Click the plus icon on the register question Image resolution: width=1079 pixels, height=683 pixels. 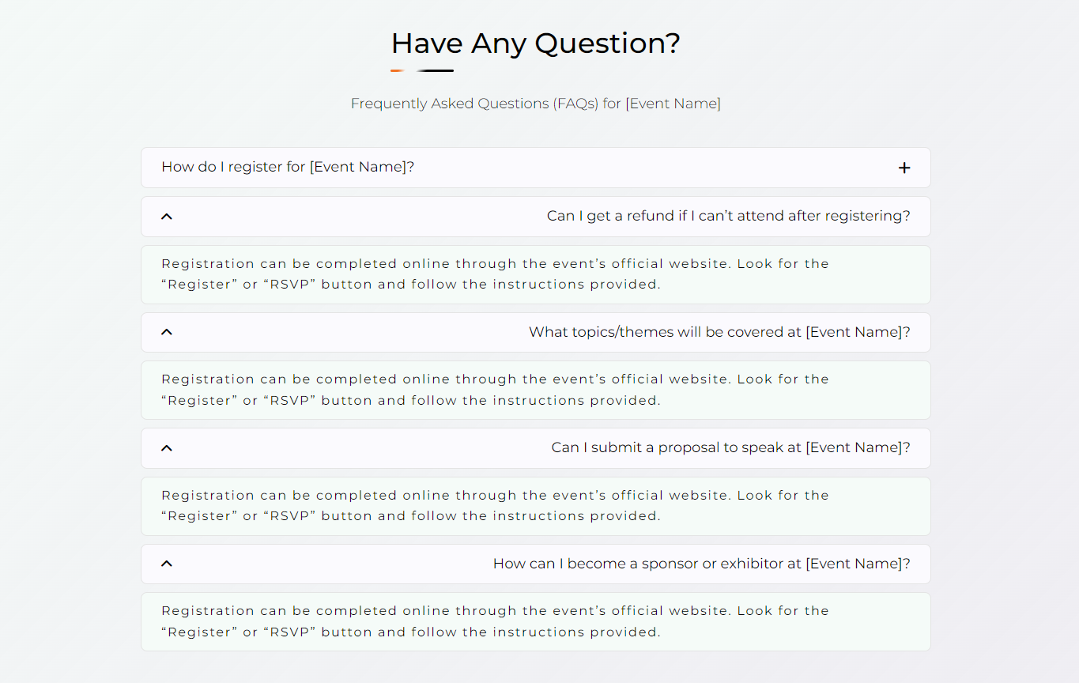click(904, 168)
